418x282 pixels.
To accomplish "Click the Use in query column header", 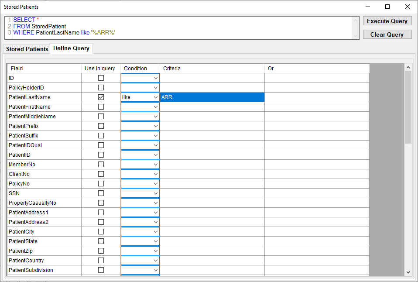I will [x=101, y=68].
